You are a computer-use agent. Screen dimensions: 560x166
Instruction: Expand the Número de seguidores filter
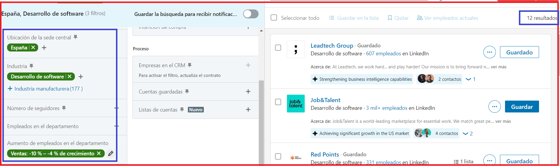tap(116, 108)
